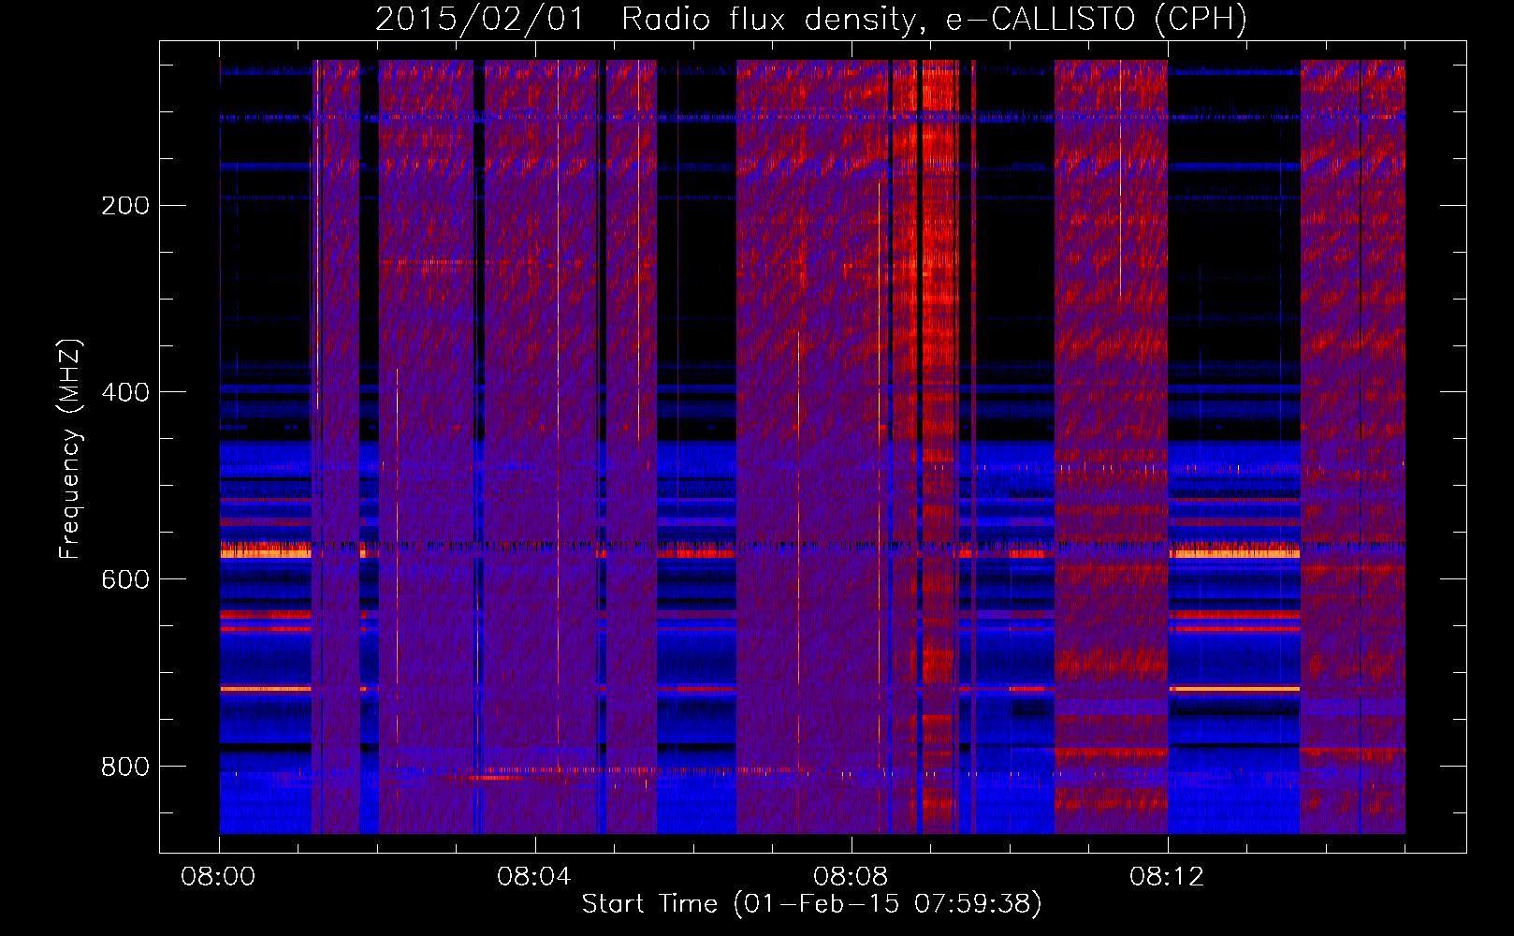Click the 08:04 time tick label

pos(534,877)
